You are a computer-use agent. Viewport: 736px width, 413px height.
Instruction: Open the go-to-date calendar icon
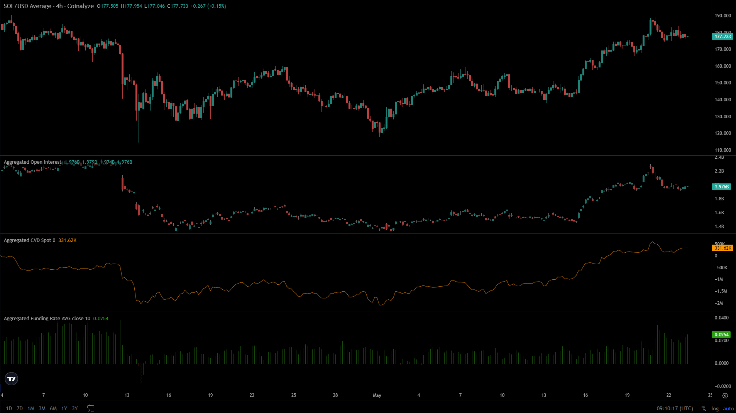pos(91,408)
